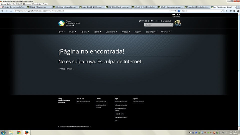
Task: Open the Historial menu
Action: click(x=19, y=4)
